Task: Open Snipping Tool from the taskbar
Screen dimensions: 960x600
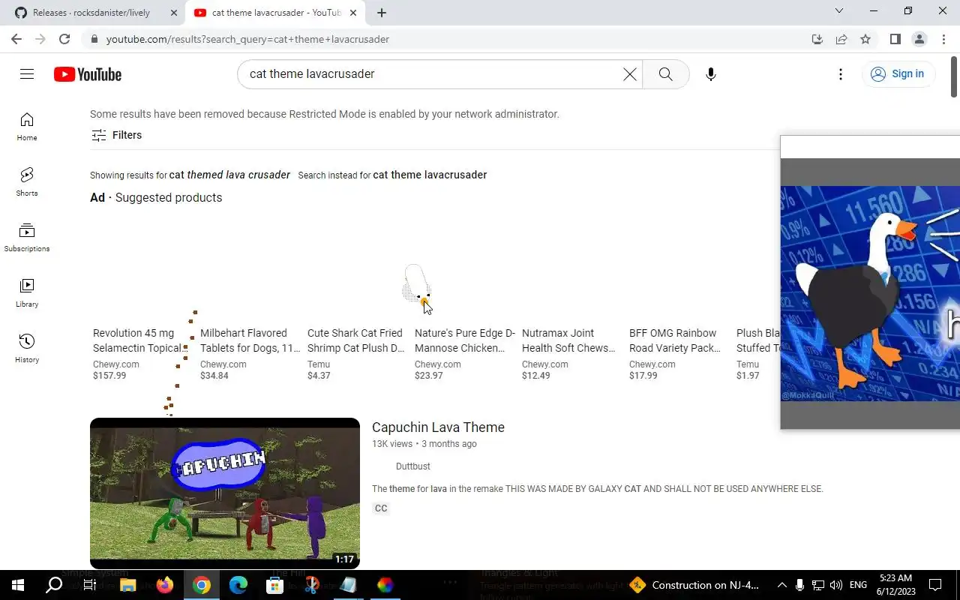Action: coord(311,585)
